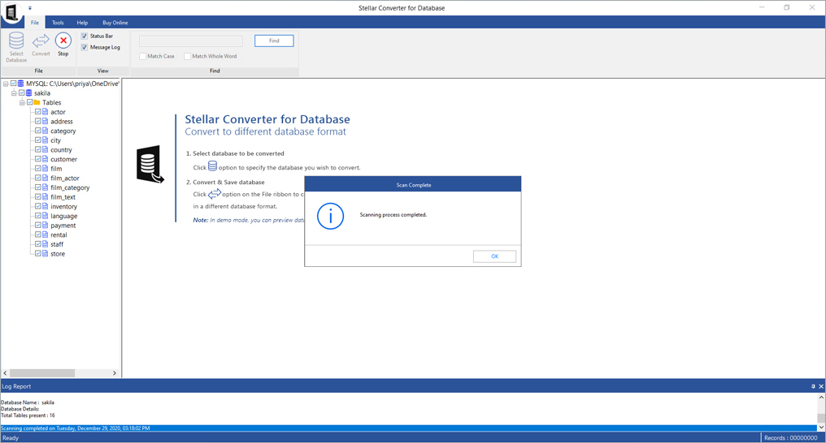The height and width of the screenshot is (443, 826).
Task: Click the Records counter in status bar
Action: [791, 438]
